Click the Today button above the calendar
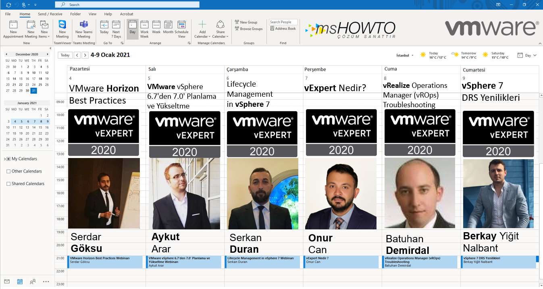The width and height of the screenshot is (543, 289). coord(65,55)
